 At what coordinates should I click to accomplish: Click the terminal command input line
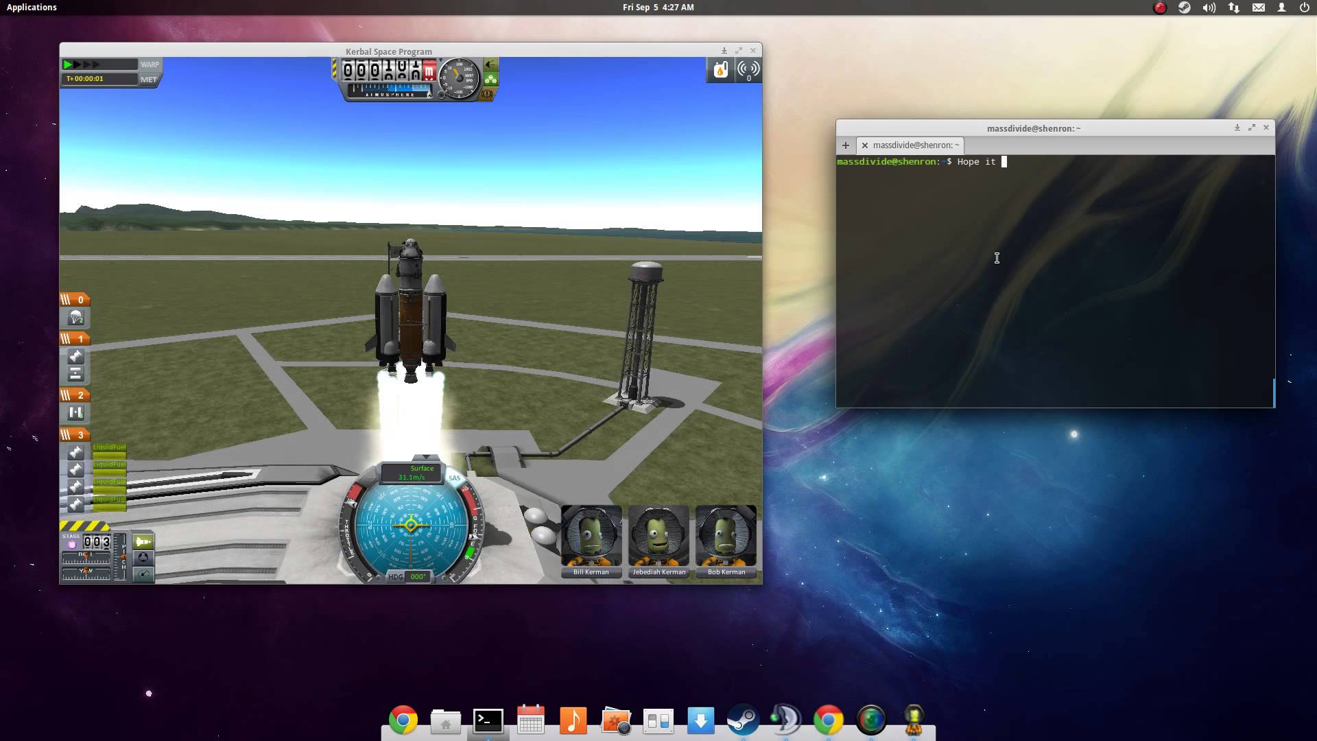click(1055, 162)
